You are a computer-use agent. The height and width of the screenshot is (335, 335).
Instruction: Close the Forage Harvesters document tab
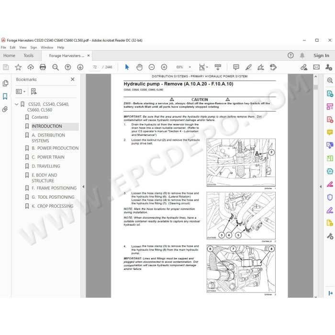click(x=89, y=56)
